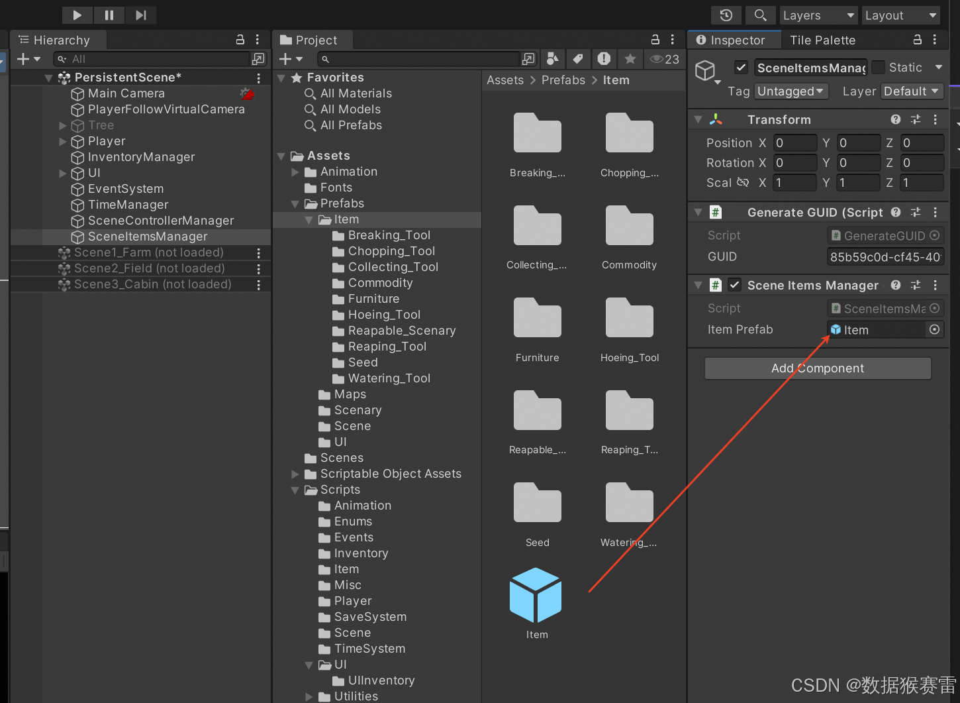Open the Static flags dropdown arrow

point(938,67)
